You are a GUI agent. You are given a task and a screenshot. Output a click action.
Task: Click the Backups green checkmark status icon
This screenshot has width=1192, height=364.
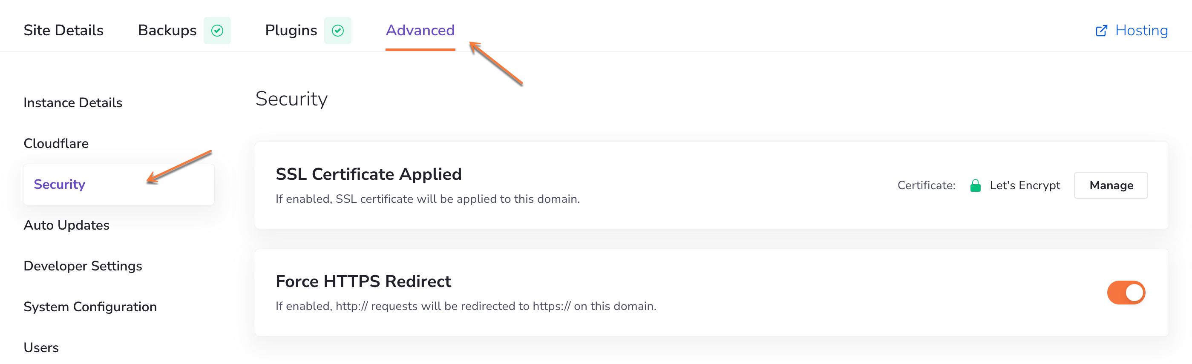pos(217,31)
